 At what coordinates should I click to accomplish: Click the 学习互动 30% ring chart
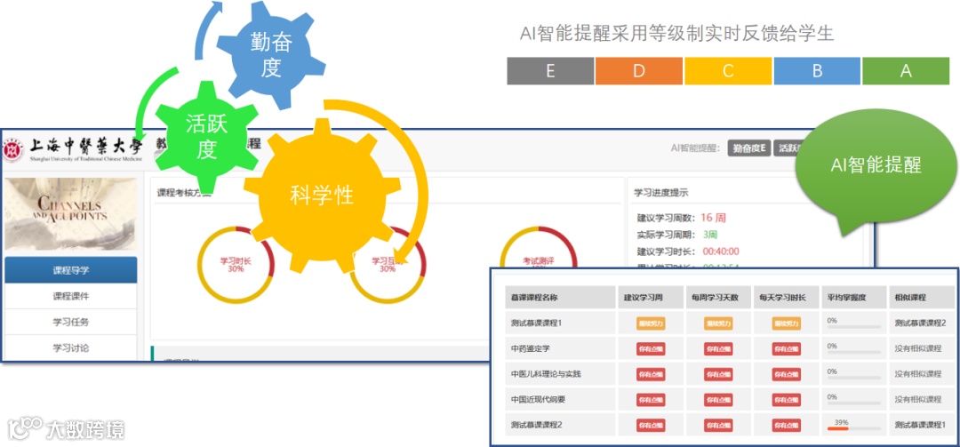[x=388, y=265]
